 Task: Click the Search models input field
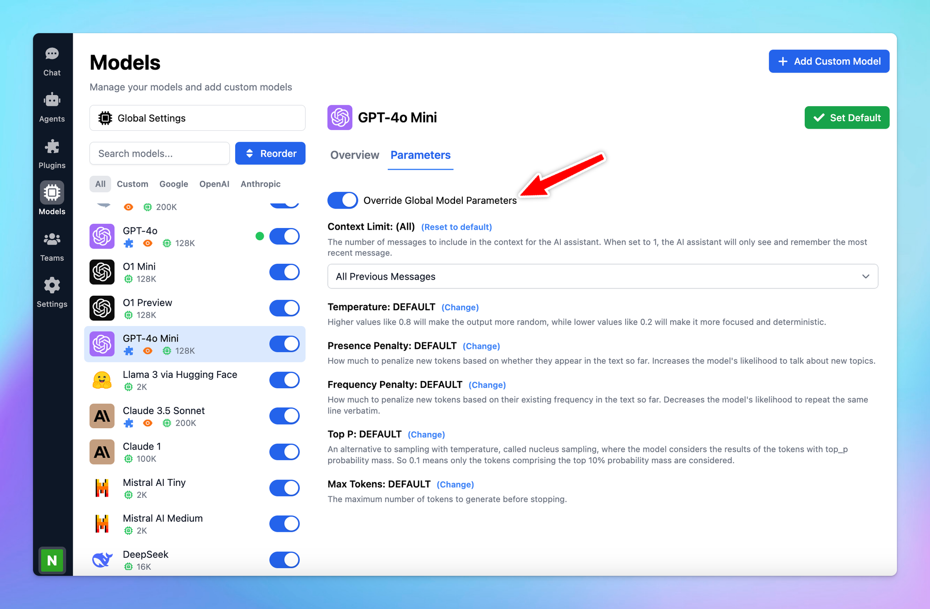coord(159,153)
